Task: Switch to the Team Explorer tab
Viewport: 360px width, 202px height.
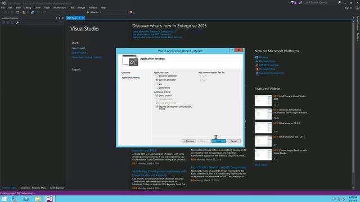Action: pos(57,188)
